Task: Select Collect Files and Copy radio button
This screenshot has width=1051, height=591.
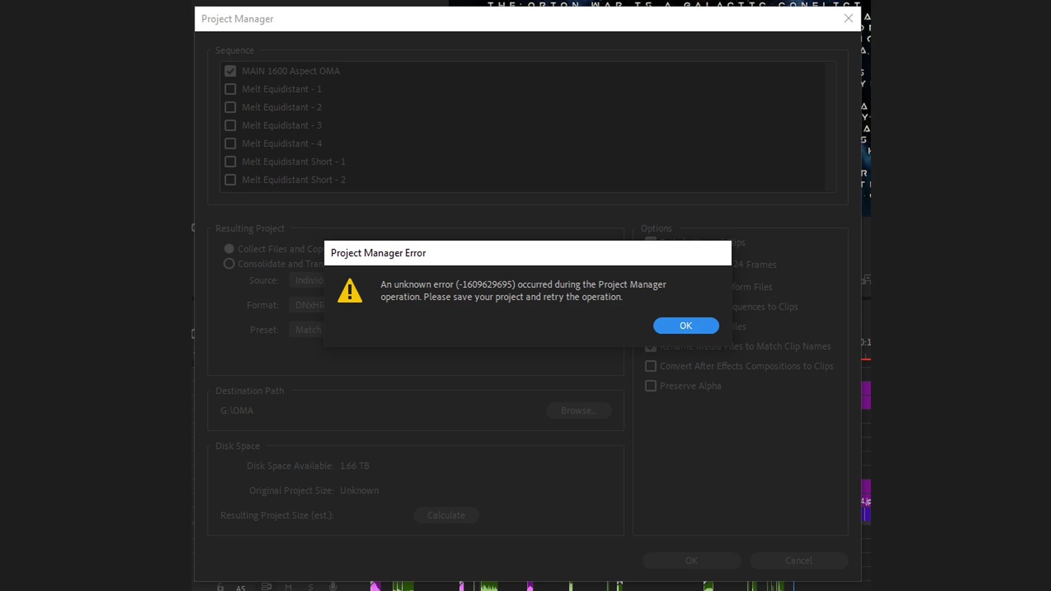Action: tap(229, 249)
